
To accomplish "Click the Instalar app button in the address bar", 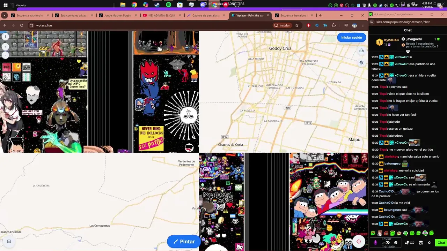I will click(x=282, y=25).
